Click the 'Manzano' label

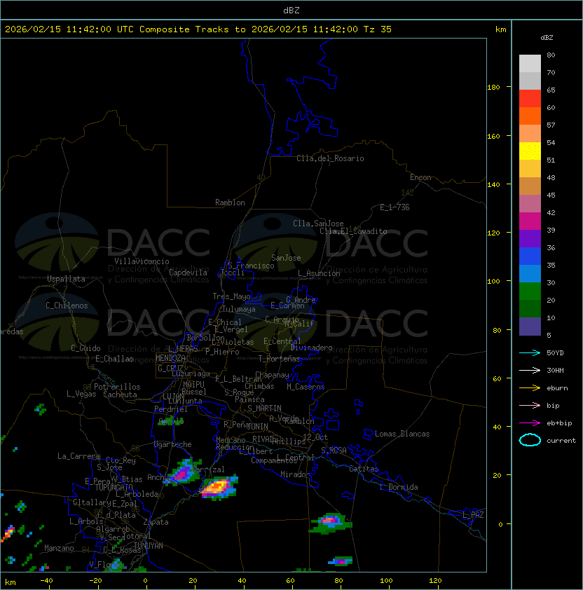tap(59, 548)
